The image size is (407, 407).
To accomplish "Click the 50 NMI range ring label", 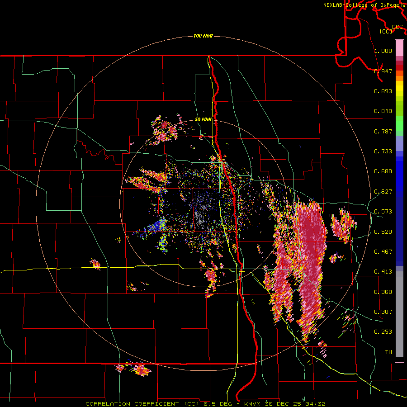I will [x=203, y=120].
